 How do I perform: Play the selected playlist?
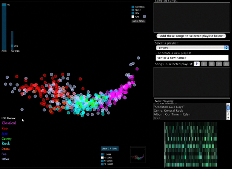pos(197,64)
